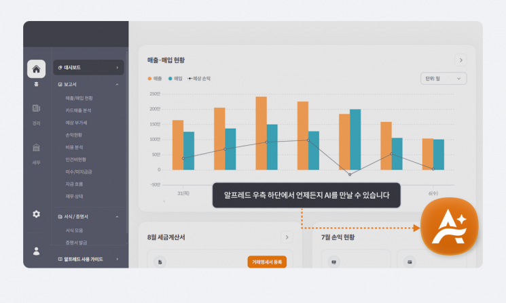Open 미수/미지급금 report
Viewport: 506px width, 303px height.
tap(79, 172)
